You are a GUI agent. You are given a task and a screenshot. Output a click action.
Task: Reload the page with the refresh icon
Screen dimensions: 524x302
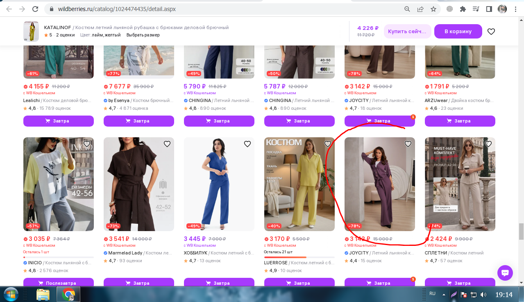point(36,9)
